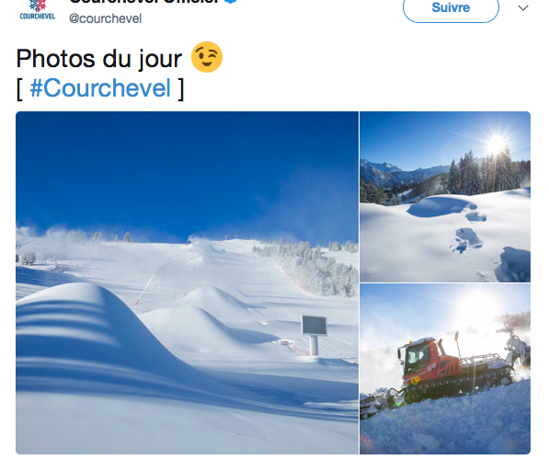Click the blue verified badge icon
Screen dimensions: 549x460
pyautogui.click(x=231, y=2)
